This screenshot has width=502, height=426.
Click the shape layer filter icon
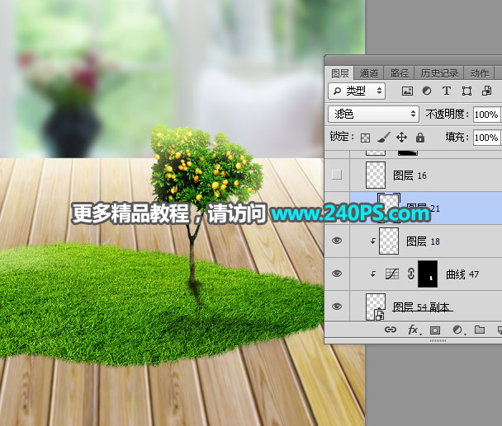tap(466, 91)
